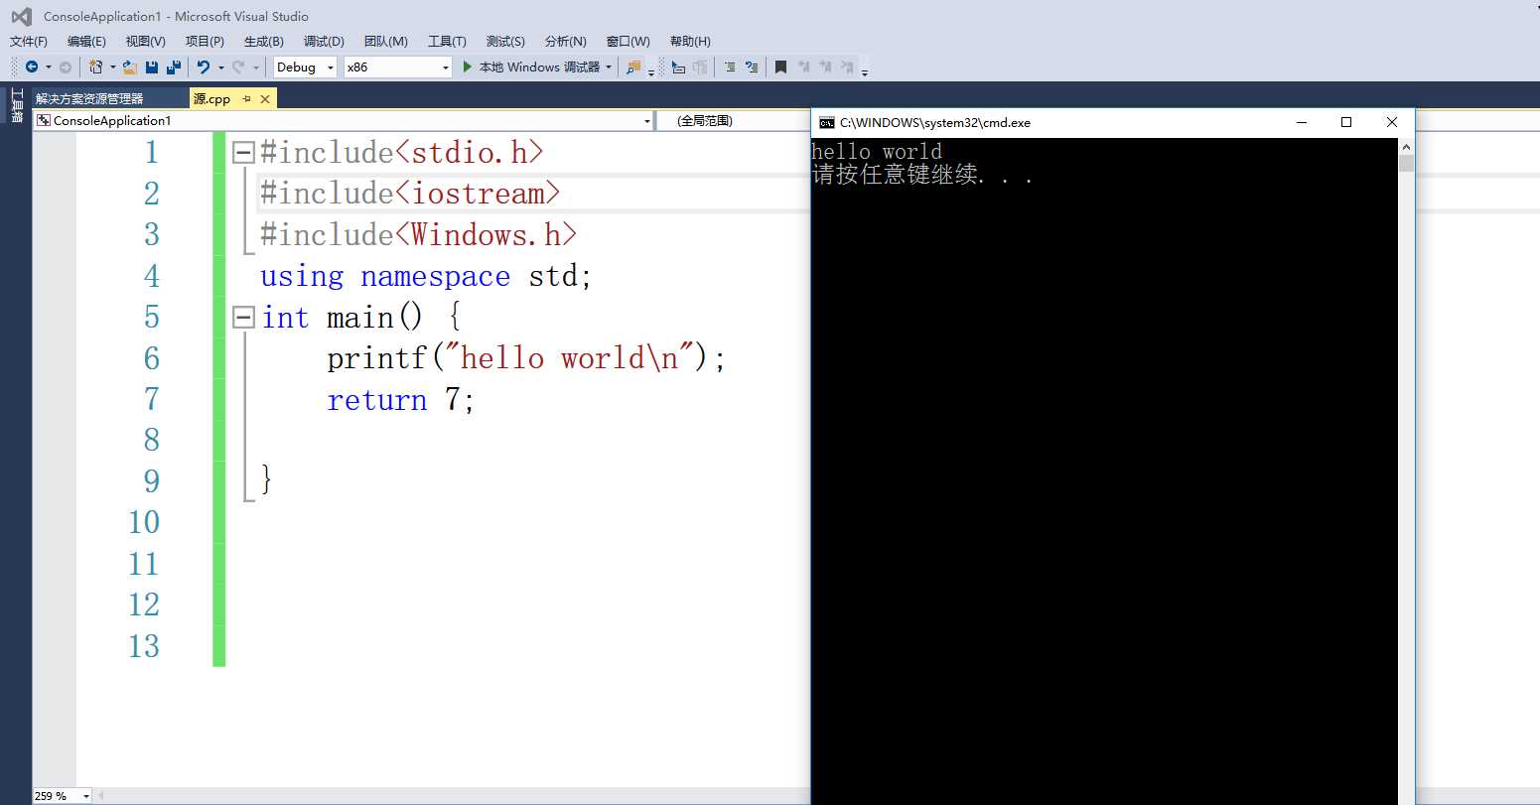
Task: Save the current file with Save icon
Action: pos(152,67)
